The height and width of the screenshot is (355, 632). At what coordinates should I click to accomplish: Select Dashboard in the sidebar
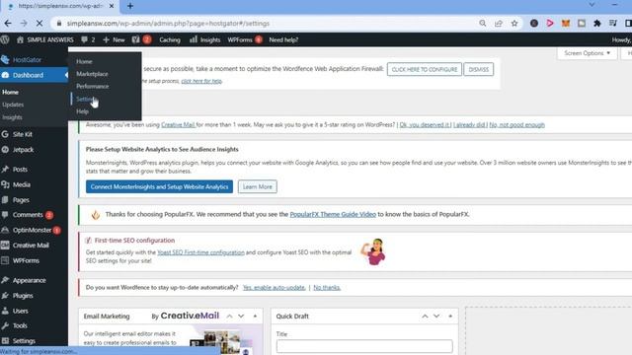tap(28, 75)
